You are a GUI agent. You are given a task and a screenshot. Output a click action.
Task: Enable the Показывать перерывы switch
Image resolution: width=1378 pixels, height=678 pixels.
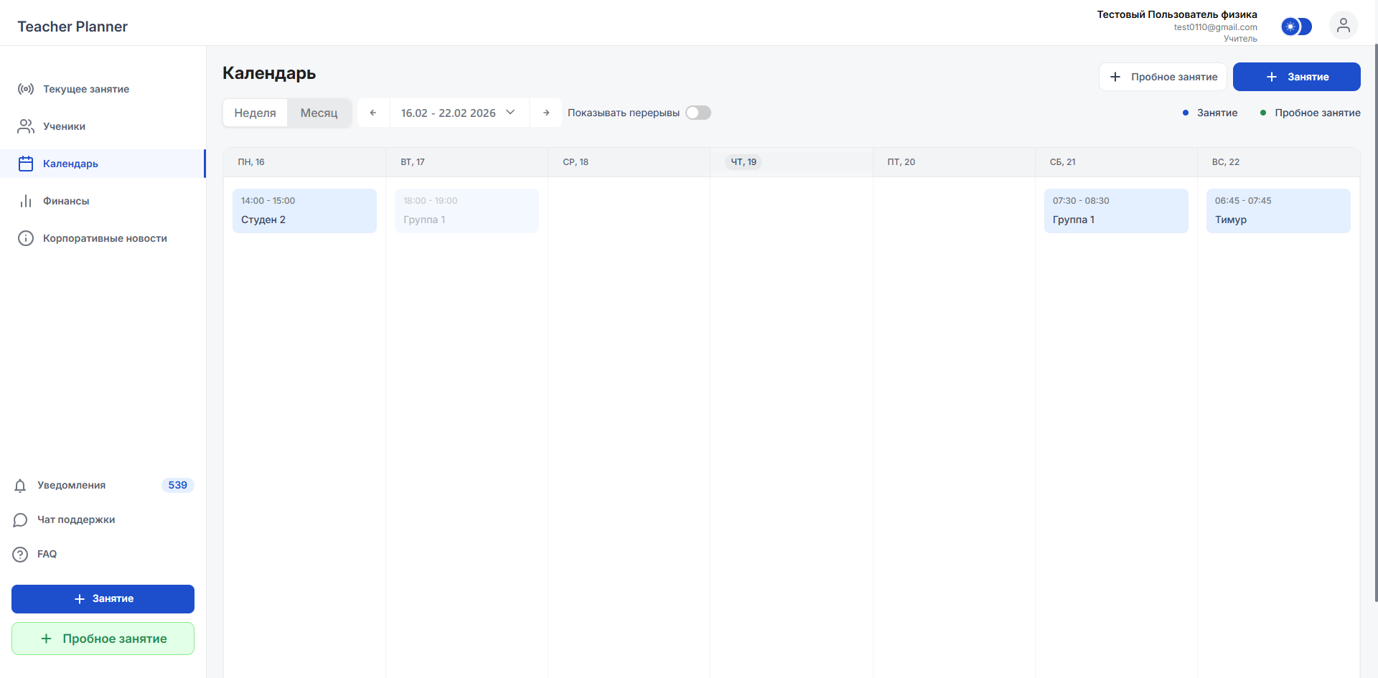pos(698,113)
